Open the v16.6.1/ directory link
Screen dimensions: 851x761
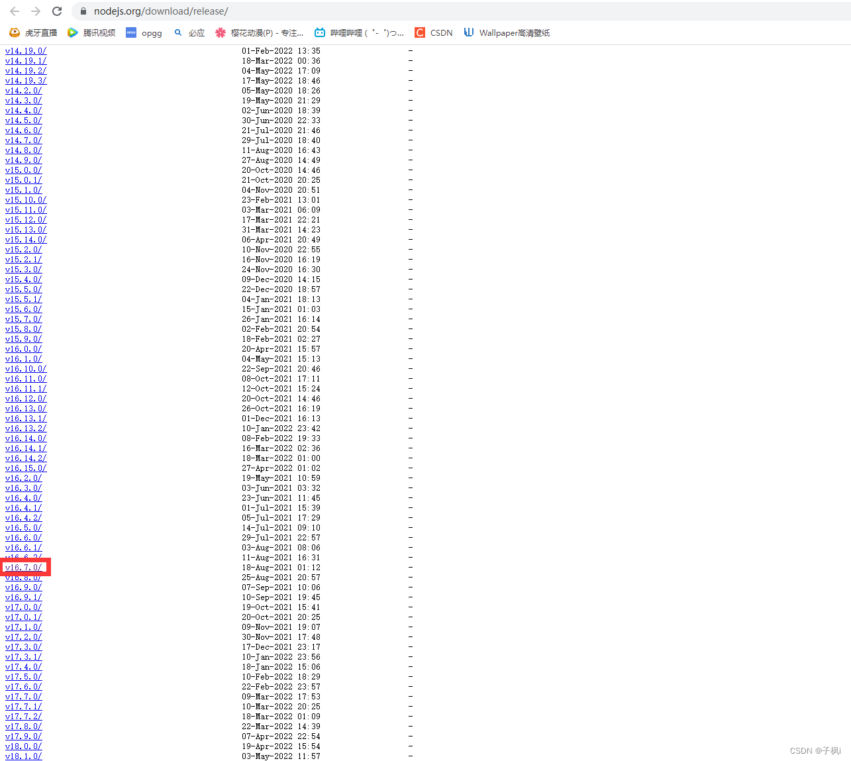pyautogui.click(x=23, y=548)
